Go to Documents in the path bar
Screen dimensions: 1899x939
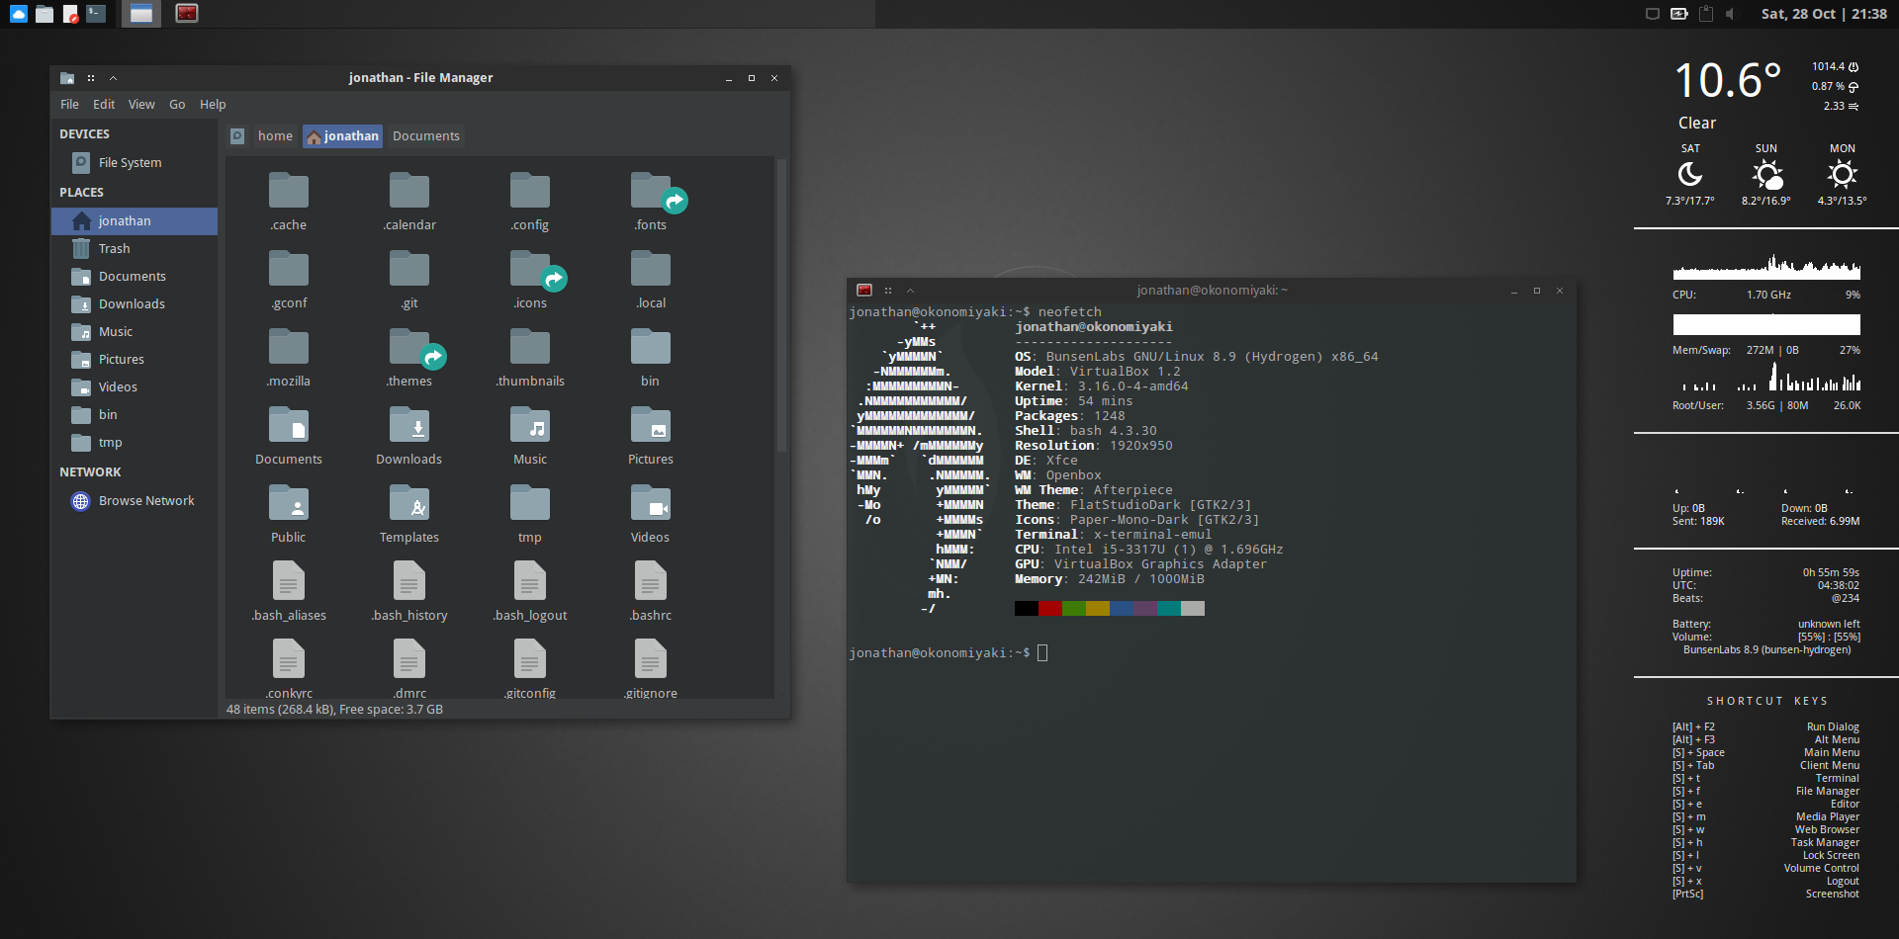point(426,136)
